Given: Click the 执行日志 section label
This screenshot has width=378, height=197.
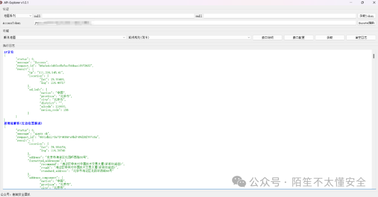Looking at the screenshot, I should pyautogui.click(x=9, y=45).
